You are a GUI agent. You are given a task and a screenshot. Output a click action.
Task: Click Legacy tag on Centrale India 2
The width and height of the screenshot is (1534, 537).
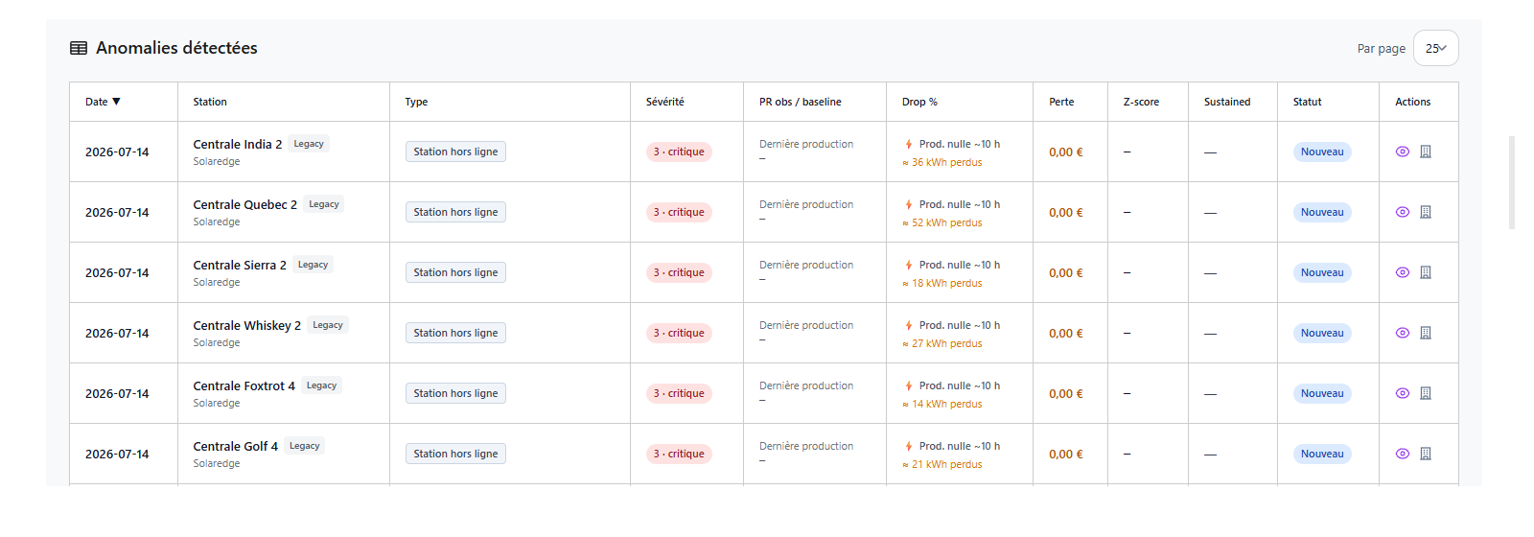pyautogui.click(x=309, y=144)
